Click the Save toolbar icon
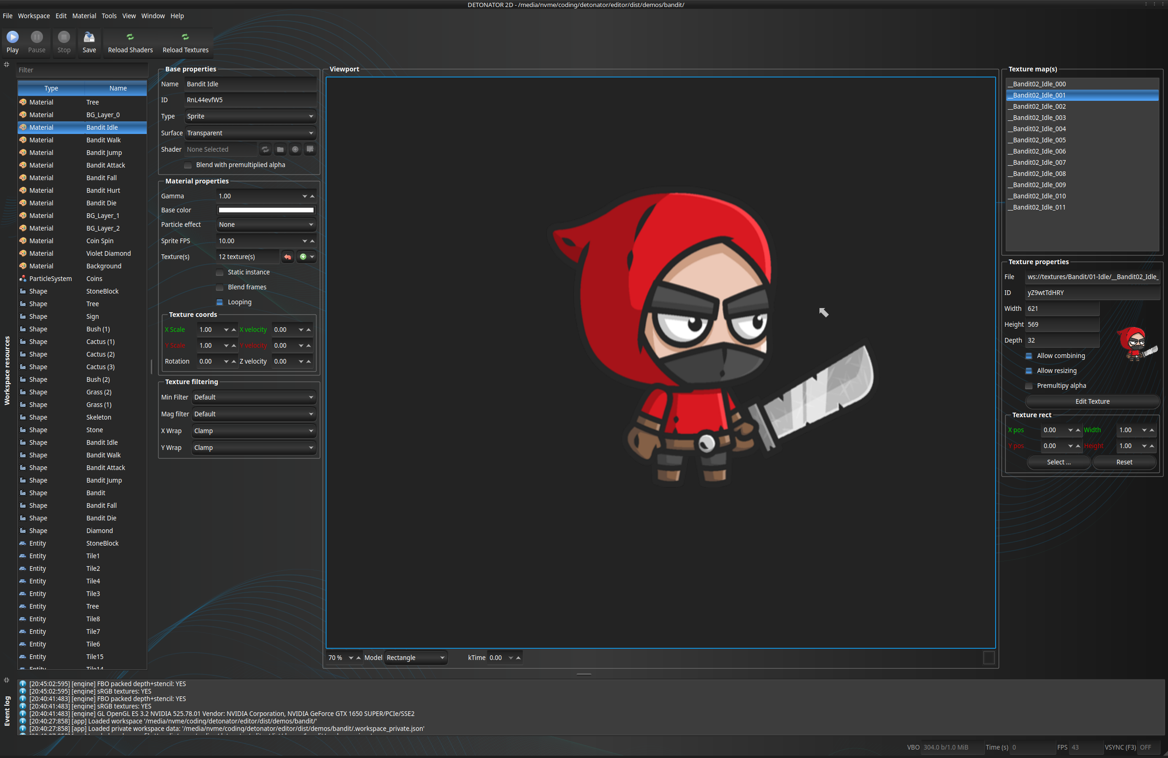 89,37
